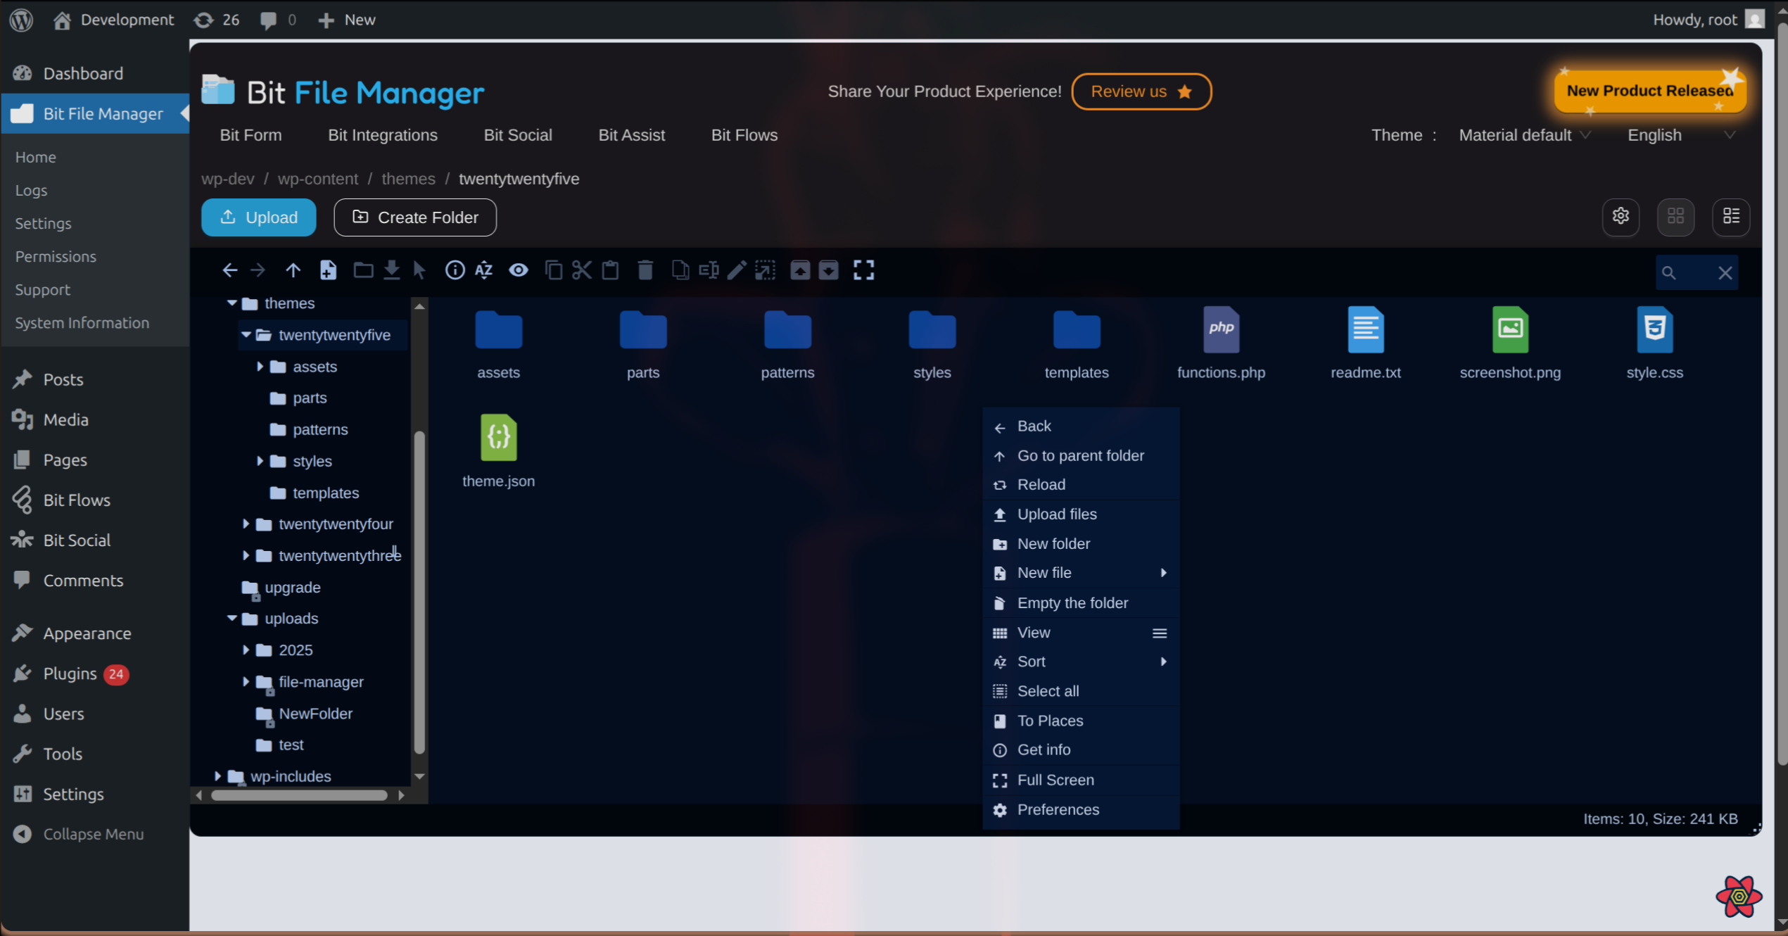This screenshot has width=1788, height=936.
Task: Click the Review us button
Action: click(x=1141, y=91)
